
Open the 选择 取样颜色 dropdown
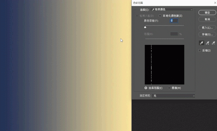[171, 10]
